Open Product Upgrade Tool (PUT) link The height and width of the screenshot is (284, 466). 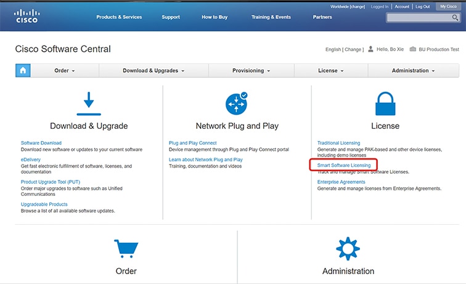(50, 182)
